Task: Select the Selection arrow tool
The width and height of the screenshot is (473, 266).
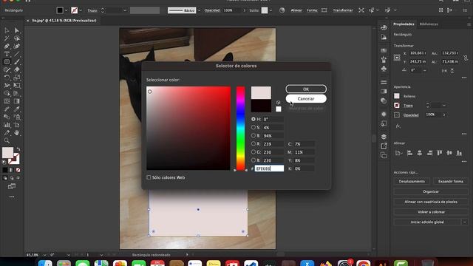Action: (x=7, y=30)
